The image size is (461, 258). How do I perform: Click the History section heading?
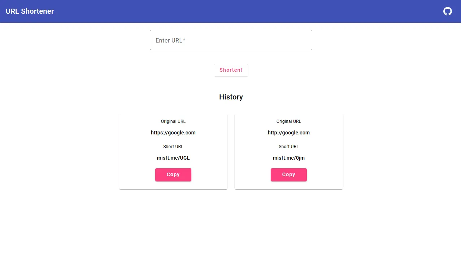point(231,97)
